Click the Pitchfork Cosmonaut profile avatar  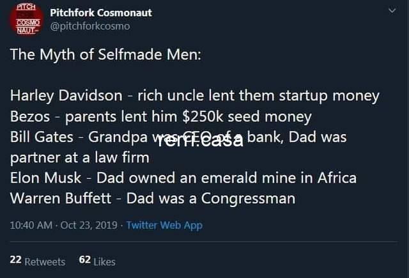point(26,20)
